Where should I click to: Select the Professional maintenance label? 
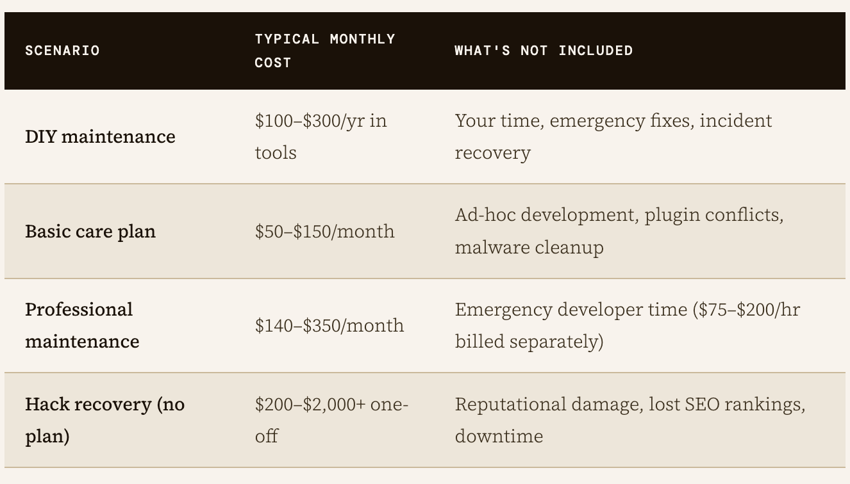click(x=82, y=325)
